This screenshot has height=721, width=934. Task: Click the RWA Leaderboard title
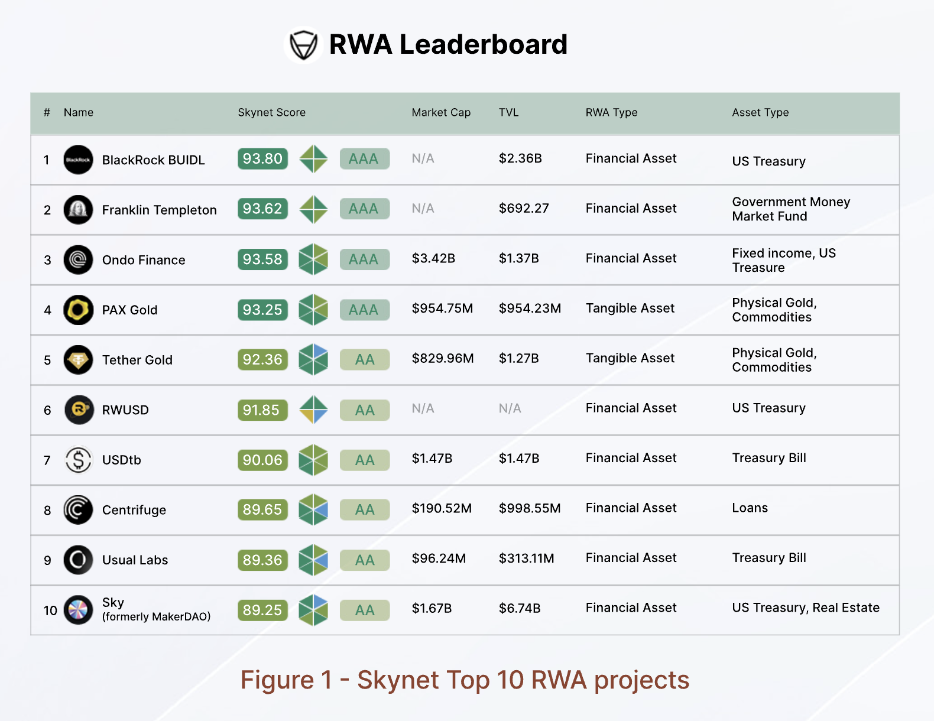(x=448, y=44)
